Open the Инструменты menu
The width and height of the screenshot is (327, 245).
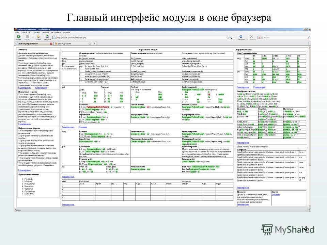click(56, 33)
